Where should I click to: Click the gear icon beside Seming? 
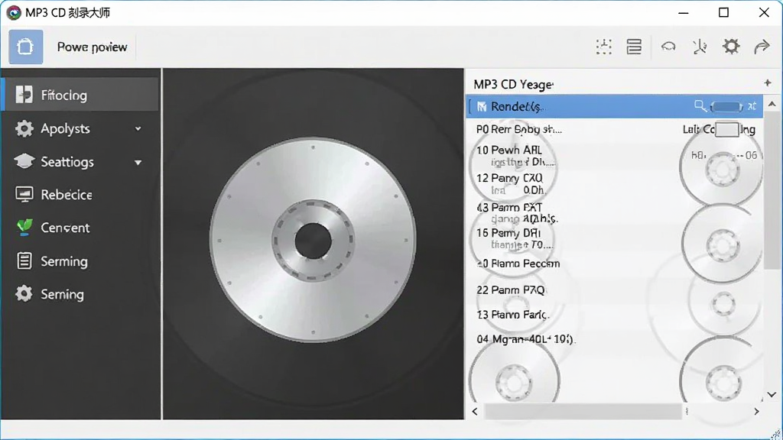point(24,293)
